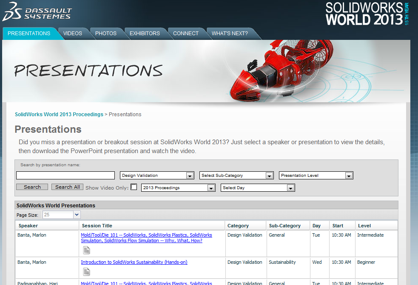Sort by the Start column header
This screenshot has height=285, width=418.
(x=342, y=226)
